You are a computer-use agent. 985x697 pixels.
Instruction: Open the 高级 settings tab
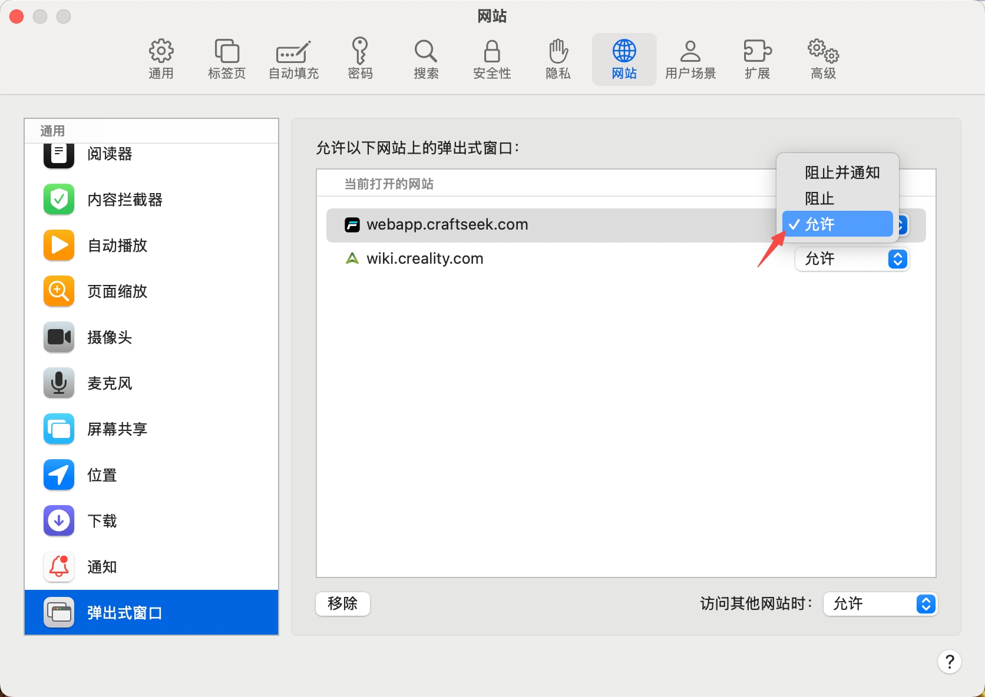coord(822,58)
